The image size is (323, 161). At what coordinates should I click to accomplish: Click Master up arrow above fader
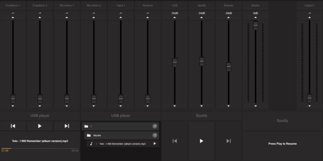[x=255, y=18]
